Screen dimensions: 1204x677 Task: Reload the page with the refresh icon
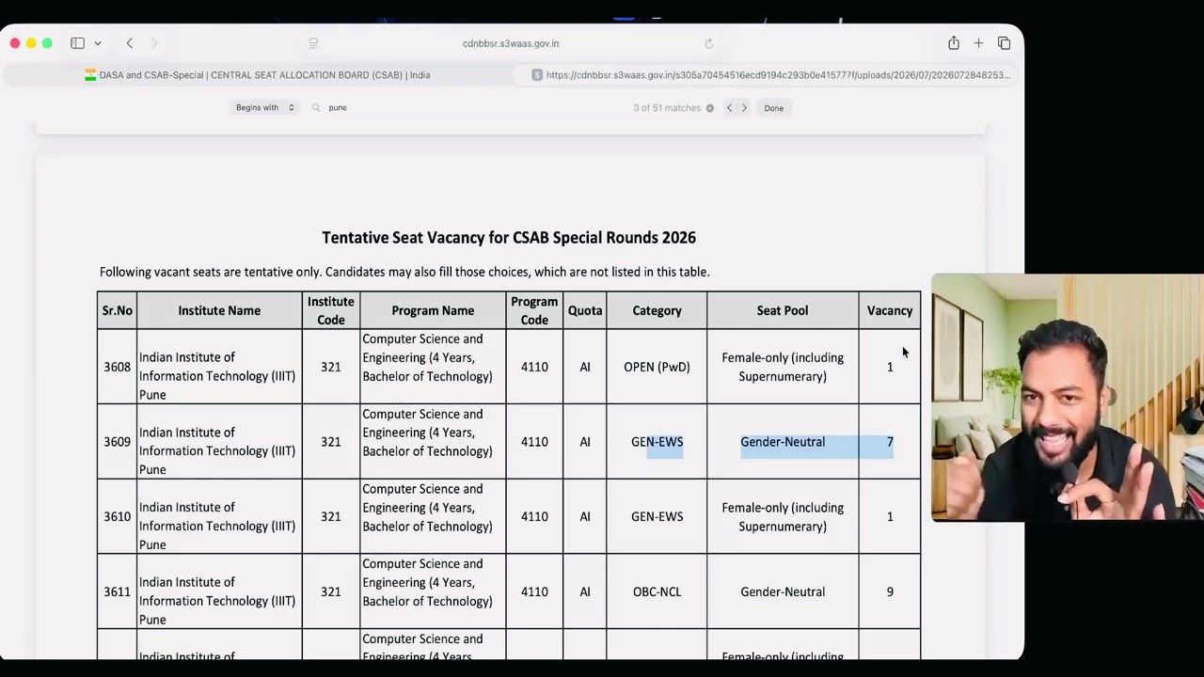pos(709,43)
